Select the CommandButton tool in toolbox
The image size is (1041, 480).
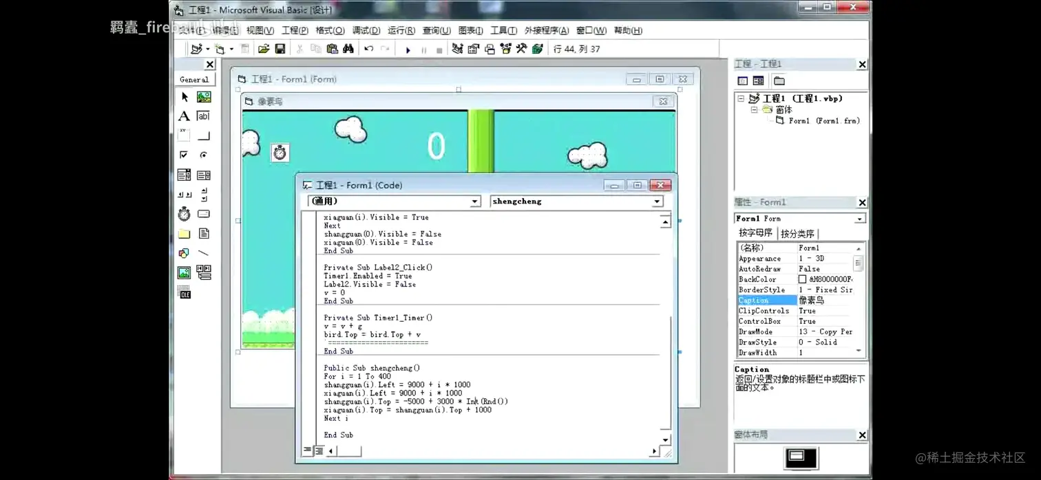click(204, 135)
